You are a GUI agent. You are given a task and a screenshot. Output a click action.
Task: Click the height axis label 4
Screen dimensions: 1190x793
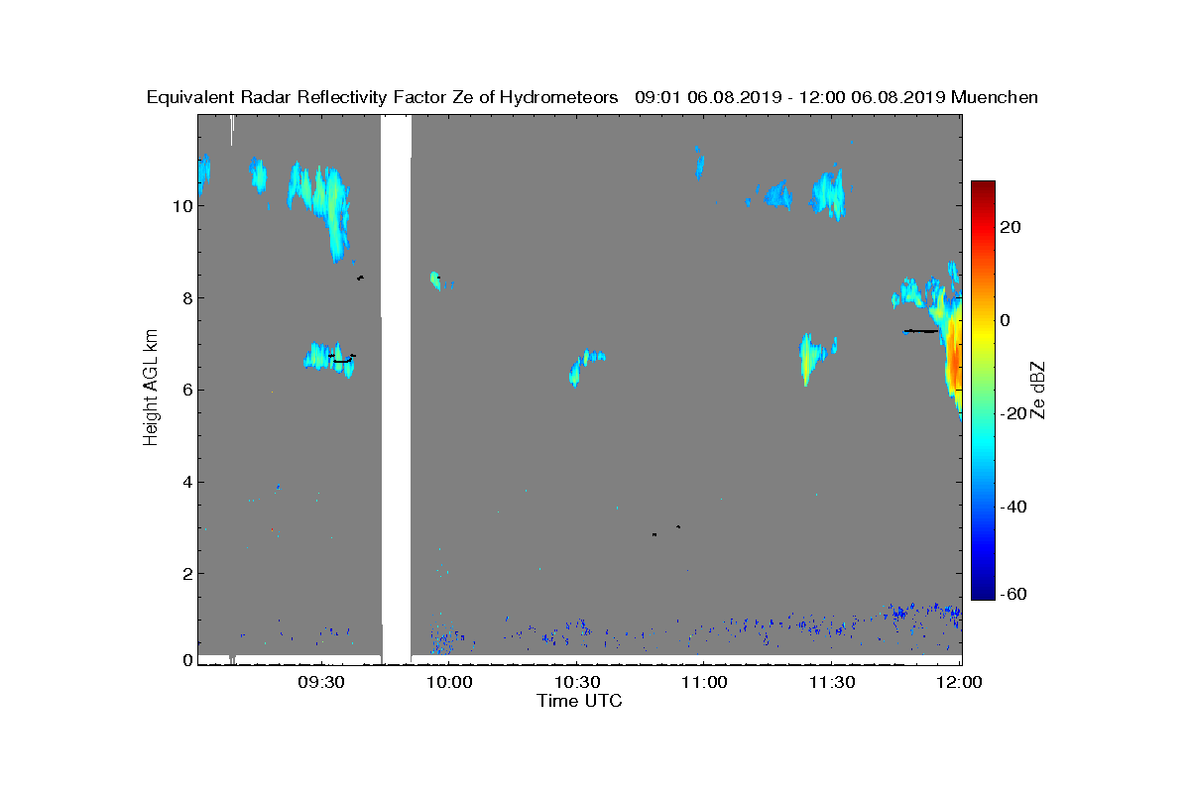click(x=185, y=483)
